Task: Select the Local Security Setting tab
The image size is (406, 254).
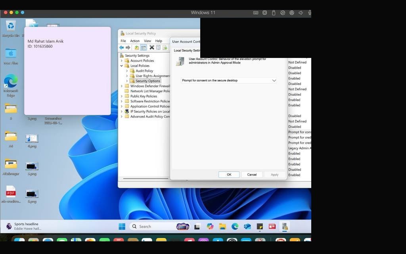Action: [x=186, y=50]
